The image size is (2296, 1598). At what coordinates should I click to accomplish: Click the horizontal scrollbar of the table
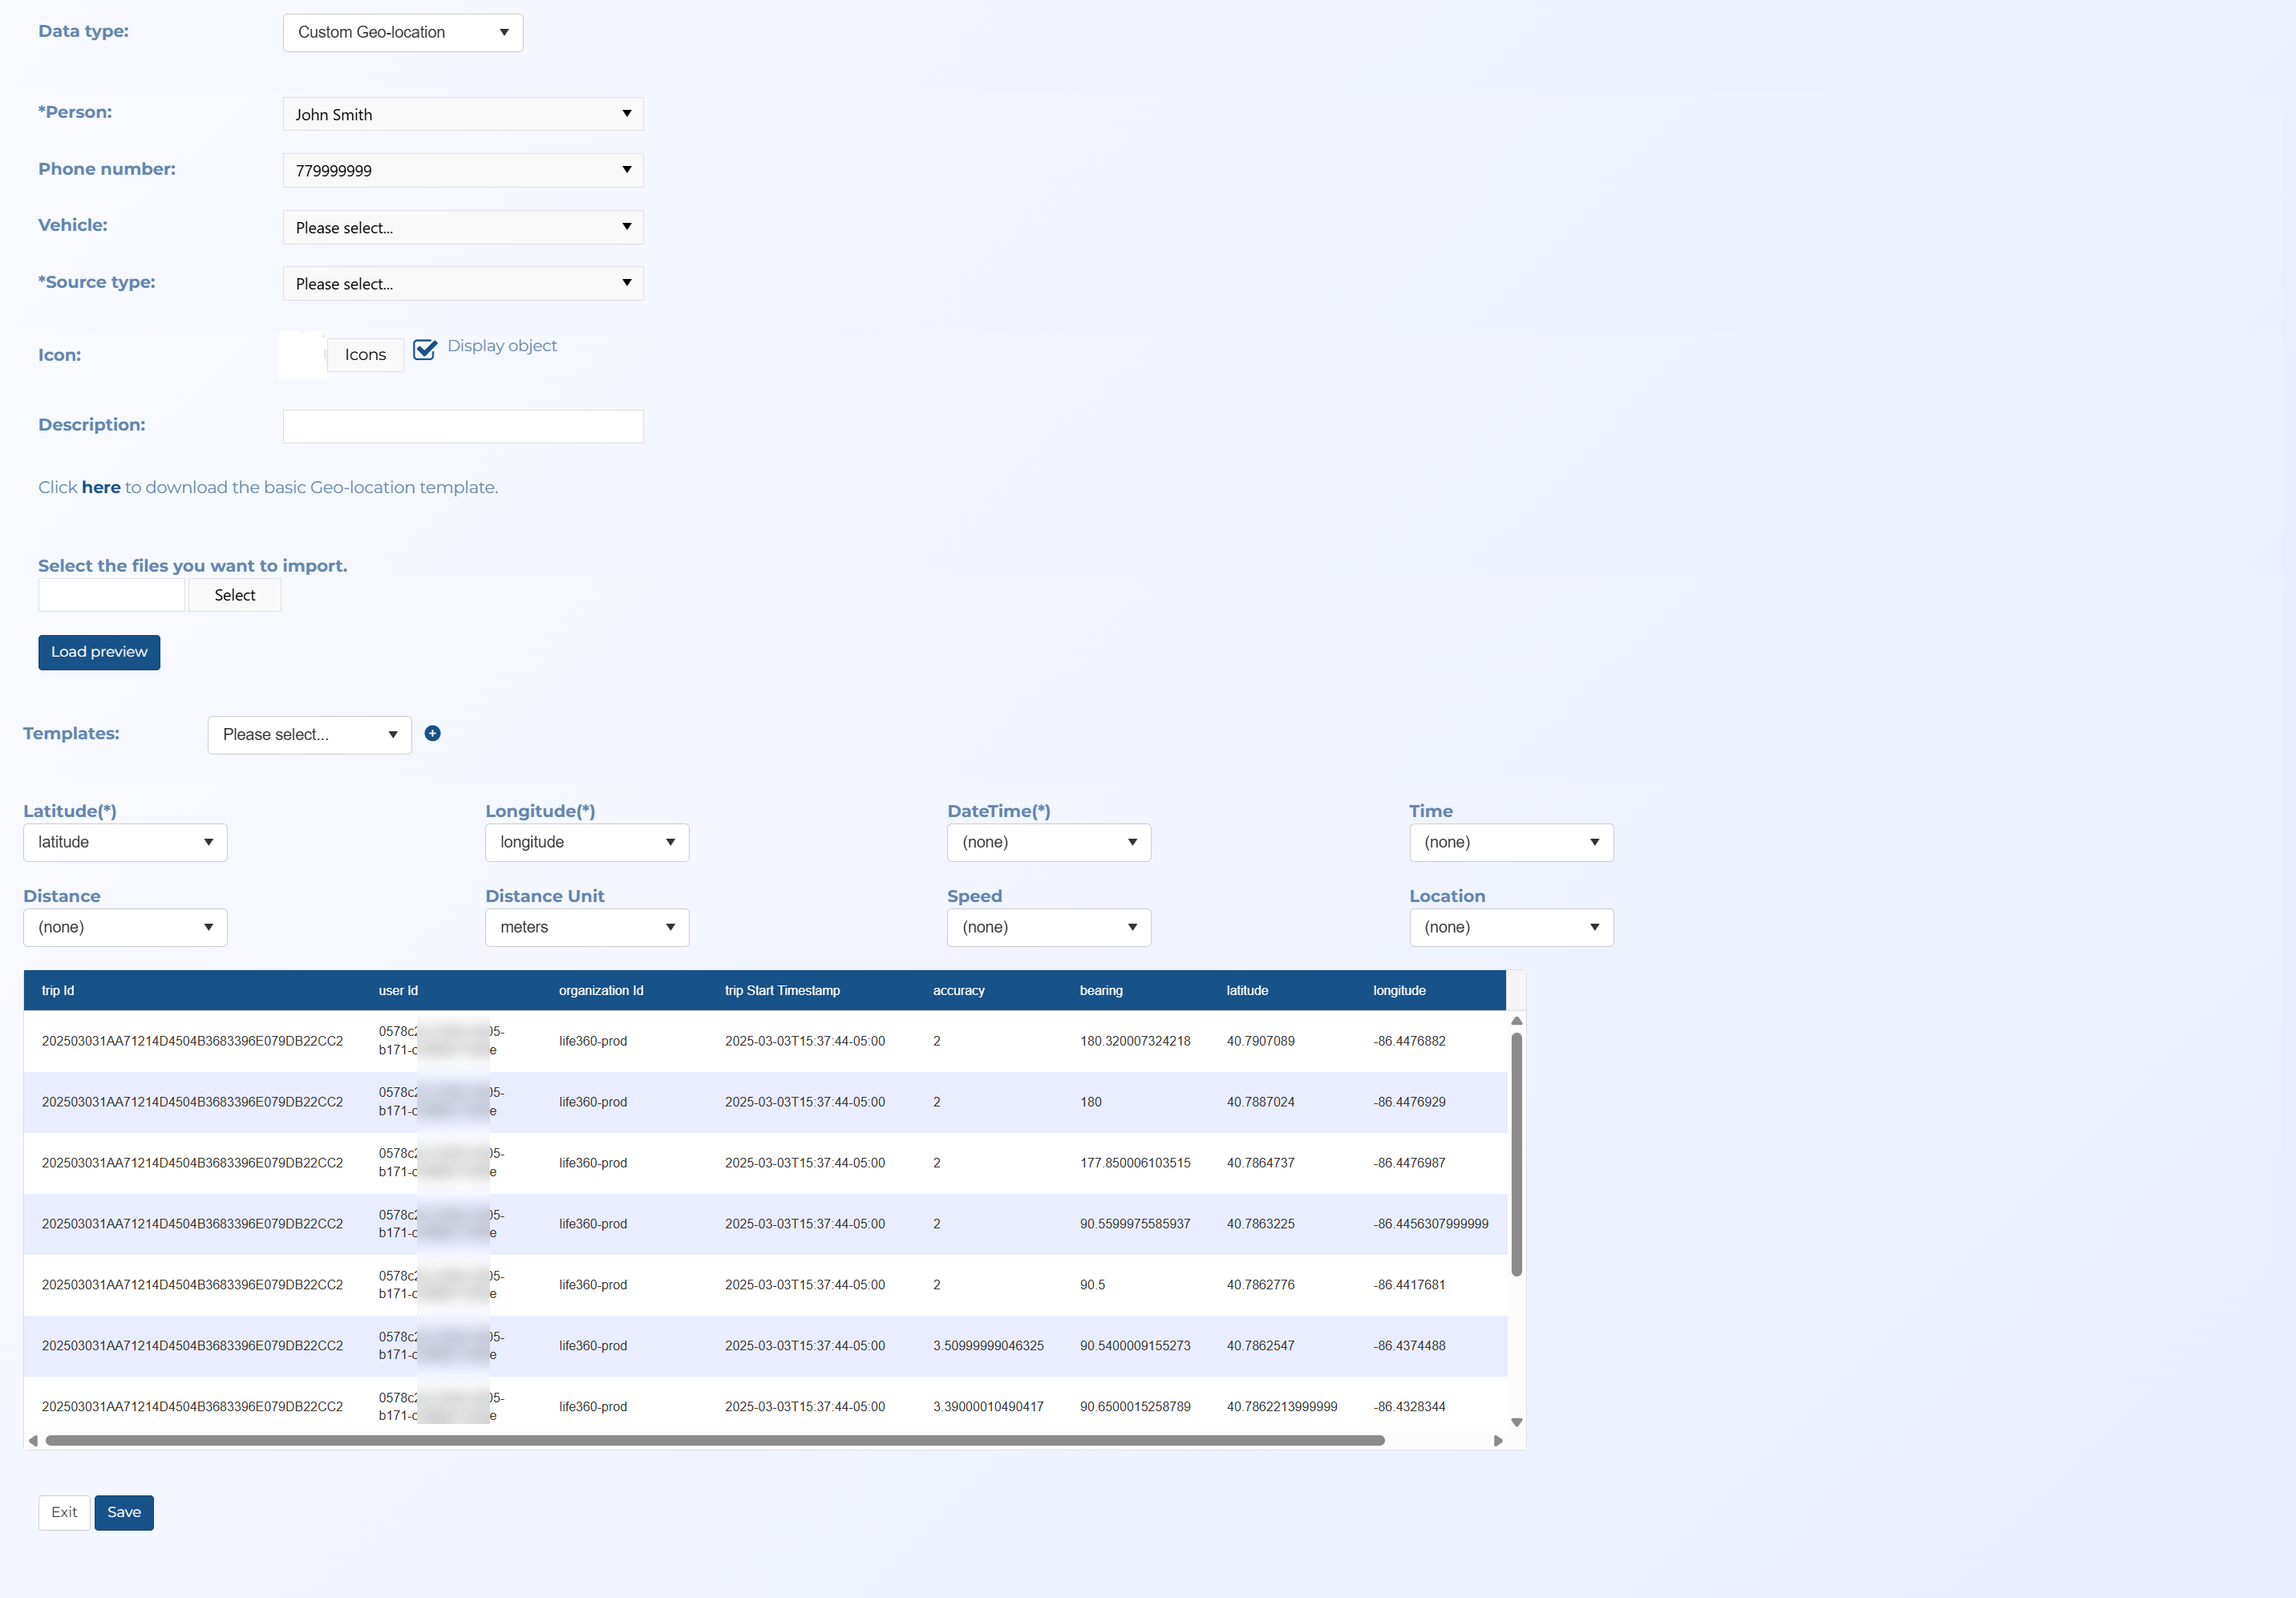714,1441
